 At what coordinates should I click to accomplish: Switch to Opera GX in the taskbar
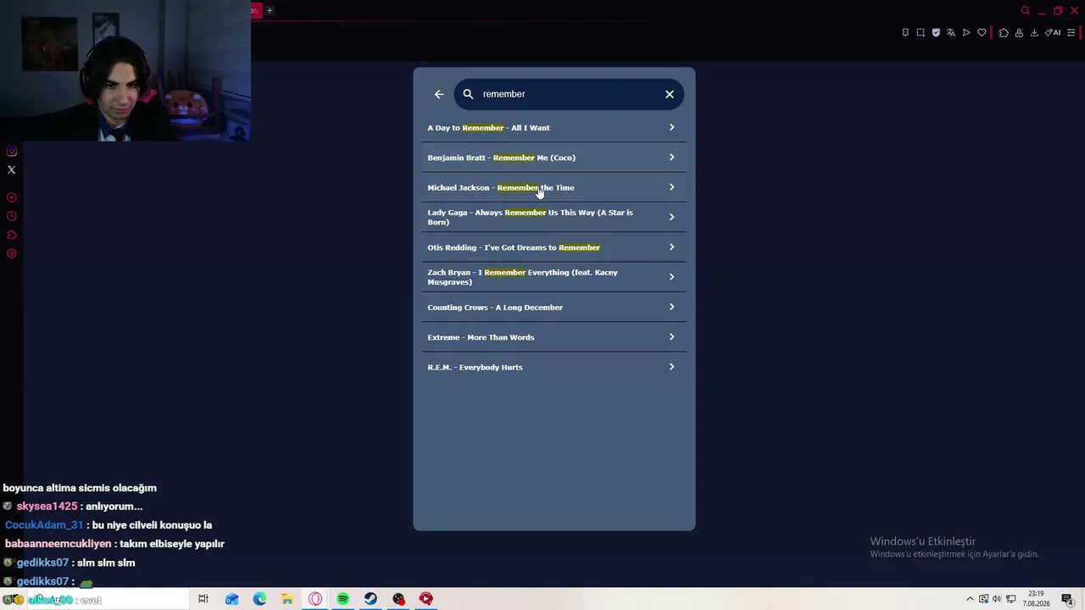click(x=315, y=599)
